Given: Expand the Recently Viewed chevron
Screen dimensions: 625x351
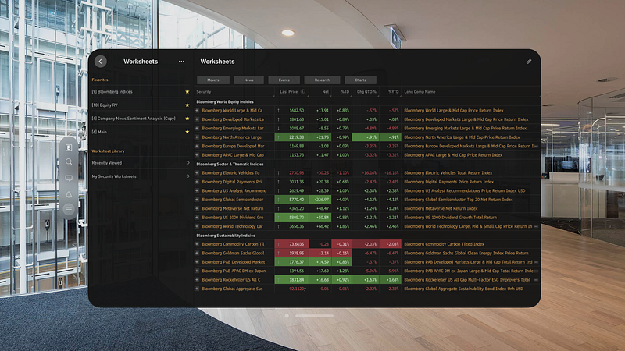Looking at the screenshot, I should (x=188, y=163).
